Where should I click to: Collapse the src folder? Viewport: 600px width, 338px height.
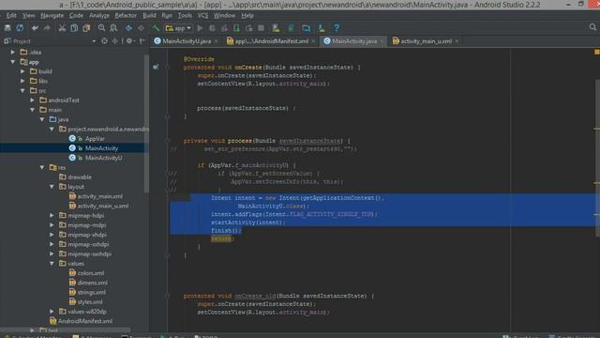22,90
